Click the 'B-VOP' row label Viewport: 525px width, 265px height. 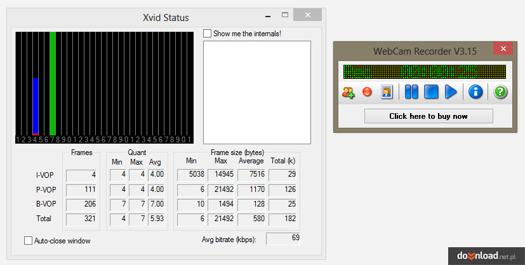pos(46,204)
